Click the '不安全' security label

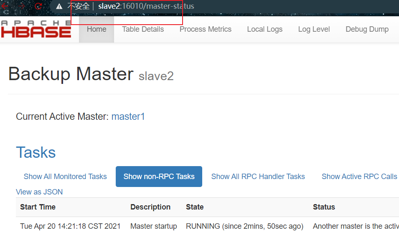(79, 6)
